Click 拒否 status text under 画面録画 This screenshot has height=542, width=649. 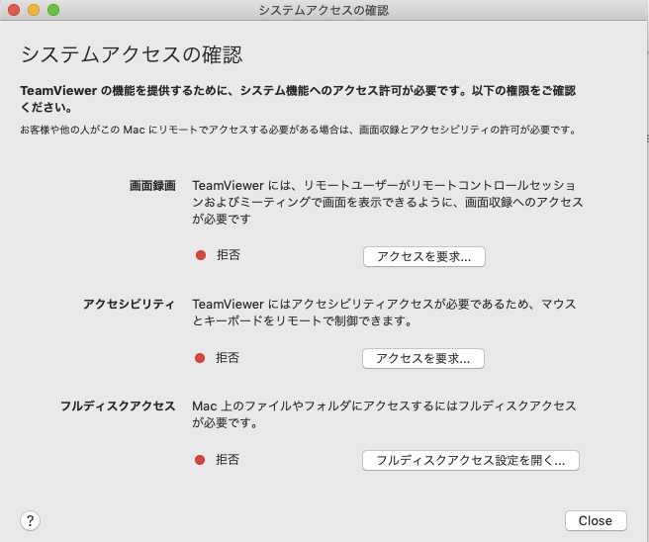[x=229, y=255]
